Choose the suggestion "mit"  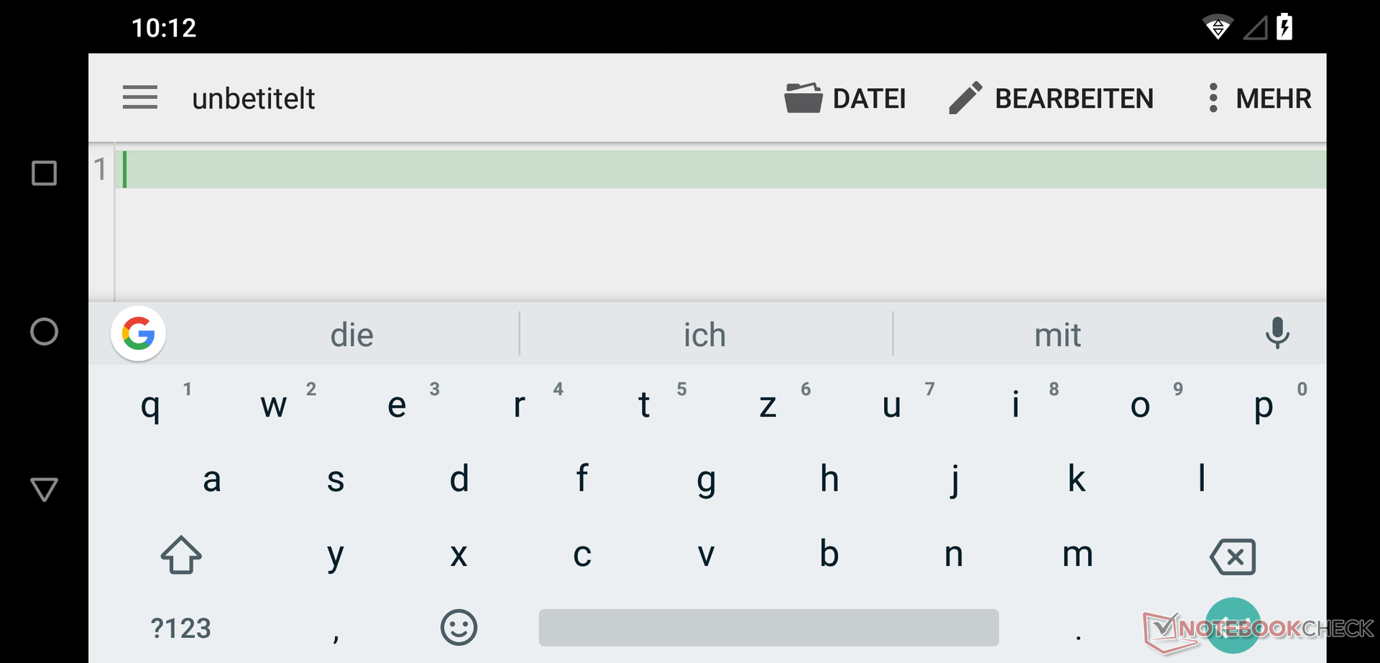point(1057,335)
